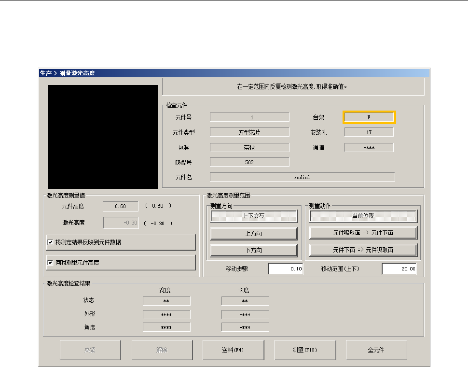Click the 激光高度 value field
468x367 pixels.
coord(121,223)
